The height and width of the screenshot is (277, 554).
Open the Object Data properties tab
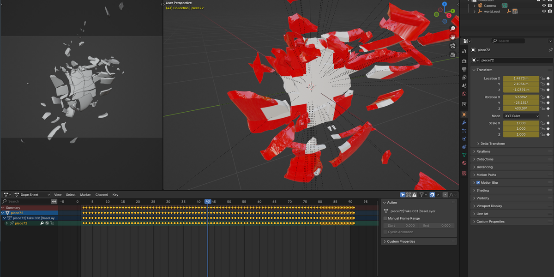(x=464, y=155)
